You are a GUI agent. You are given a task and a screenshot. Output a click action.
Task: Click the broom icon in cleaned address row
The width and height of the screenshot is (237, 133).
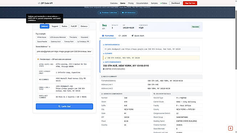[106, 58]
